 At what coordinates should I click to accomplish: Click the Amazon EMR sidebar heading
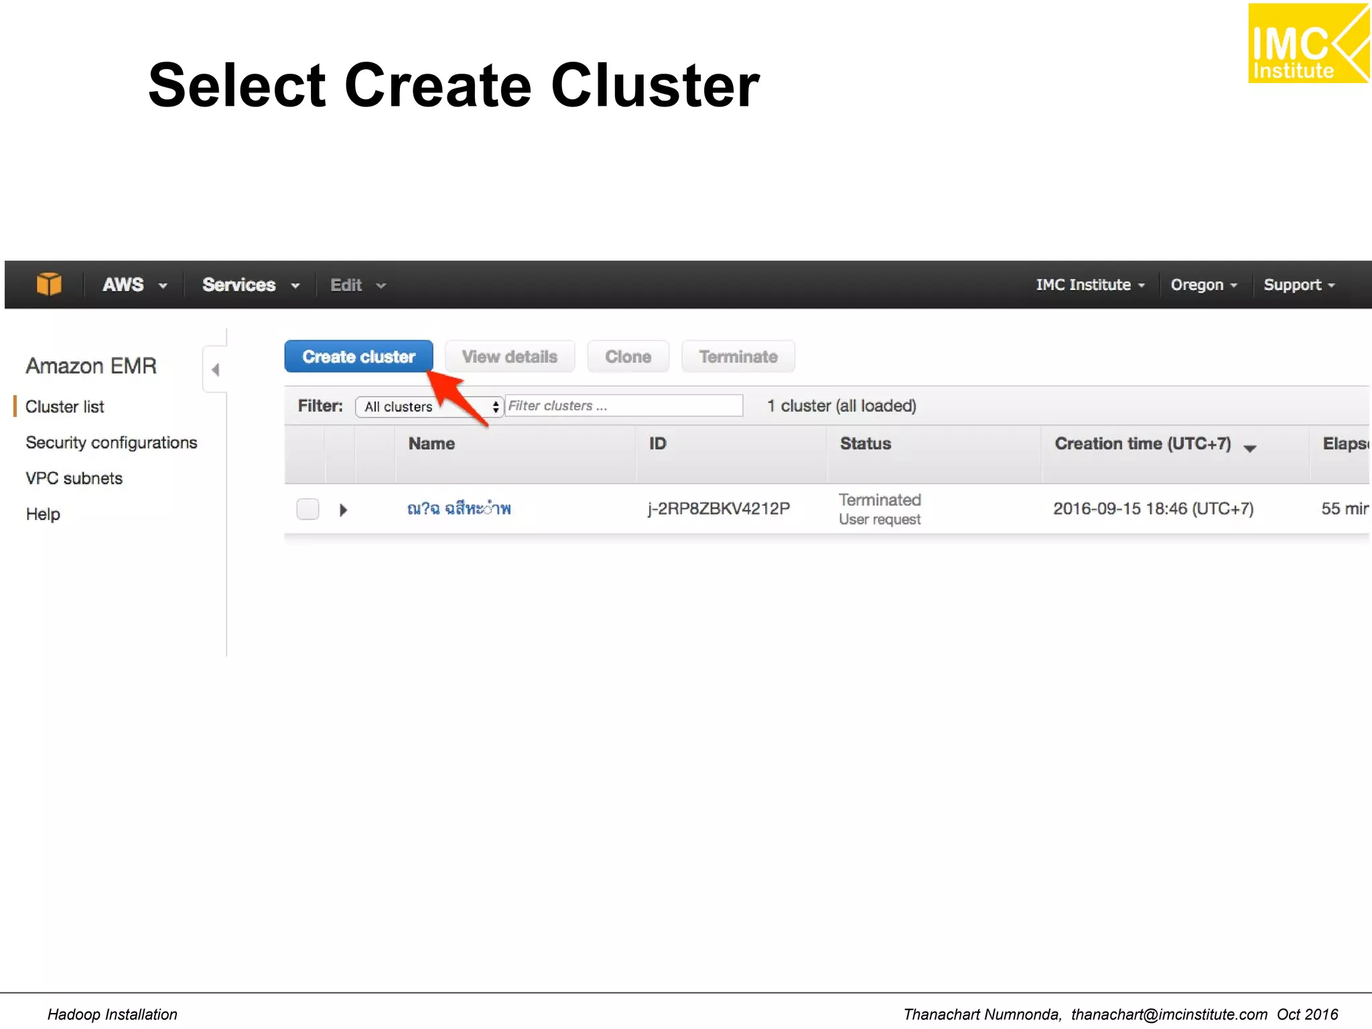(x=91, y=366)
